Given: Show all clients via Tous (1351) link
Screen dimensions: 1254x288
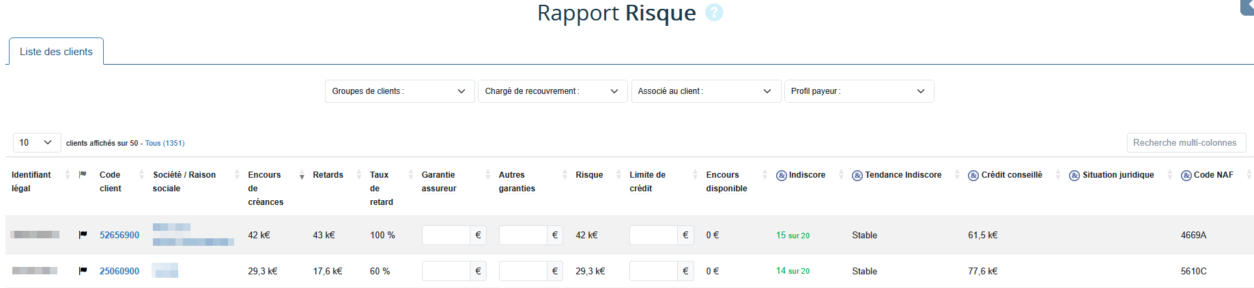Looking at the screenshot, I should (165, 143).
